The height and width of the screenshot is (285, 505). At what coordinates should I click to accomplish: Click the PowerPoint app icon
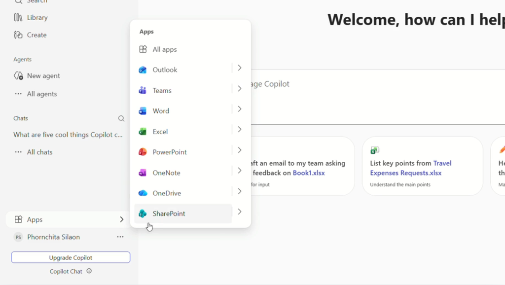(x=143, y=152)
